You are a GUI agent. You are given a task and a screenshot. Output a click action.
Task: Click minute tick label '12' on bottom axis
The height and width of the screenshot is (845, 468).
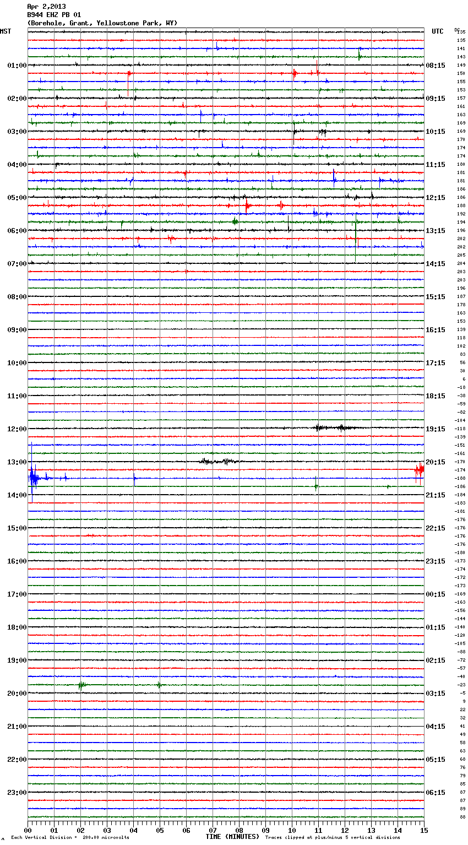345,830
